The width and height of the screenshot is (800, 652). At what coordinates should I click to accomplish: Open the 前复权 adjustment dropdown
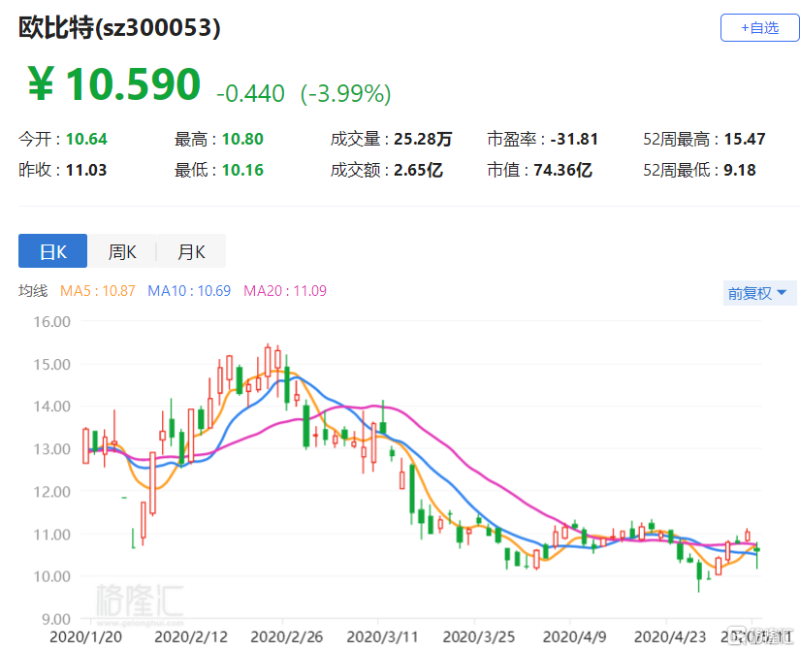(x=758, y=293)
